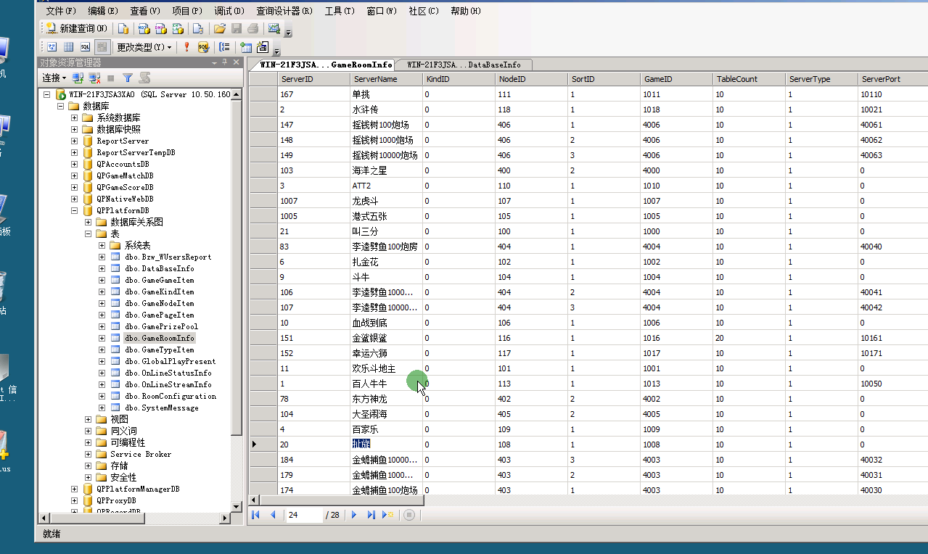Click the Disconnect server icon
Screen dimensions: 928x554
pyautogui.click(x=94, y=78)
